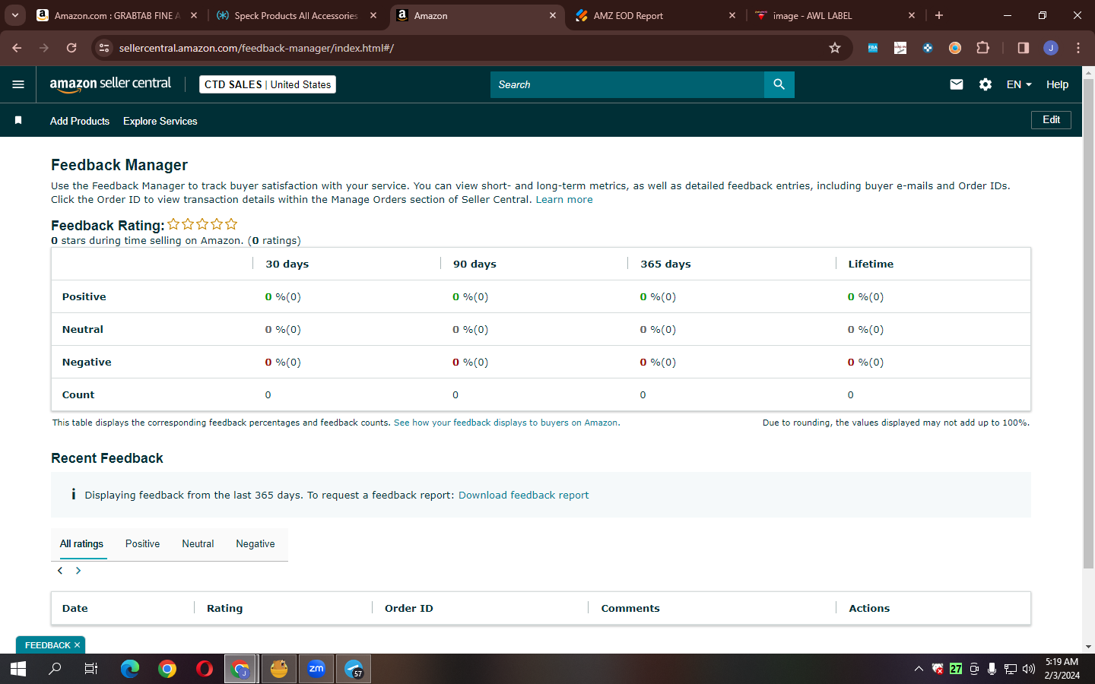Show hidden system tray icons
This screenshot has width=1095, height=684.
click(x=919, y=669)
